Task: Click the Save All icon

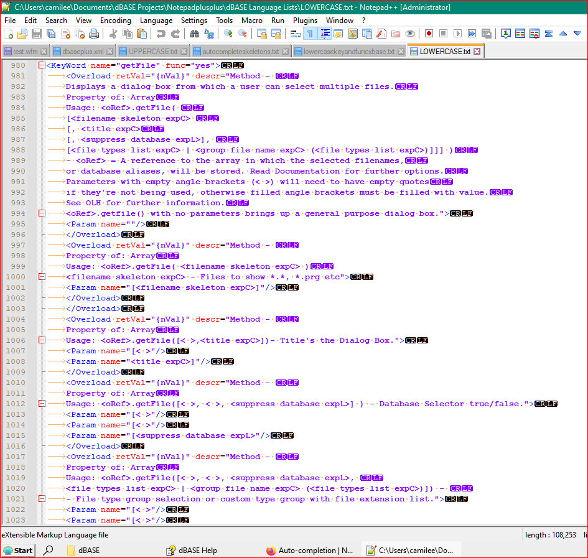Action: pyautogui.click(x=51, y=34)
